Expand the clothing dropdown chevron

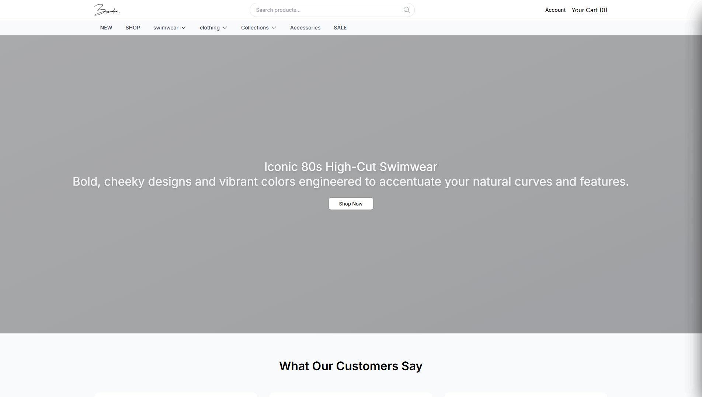coord(225,28)
